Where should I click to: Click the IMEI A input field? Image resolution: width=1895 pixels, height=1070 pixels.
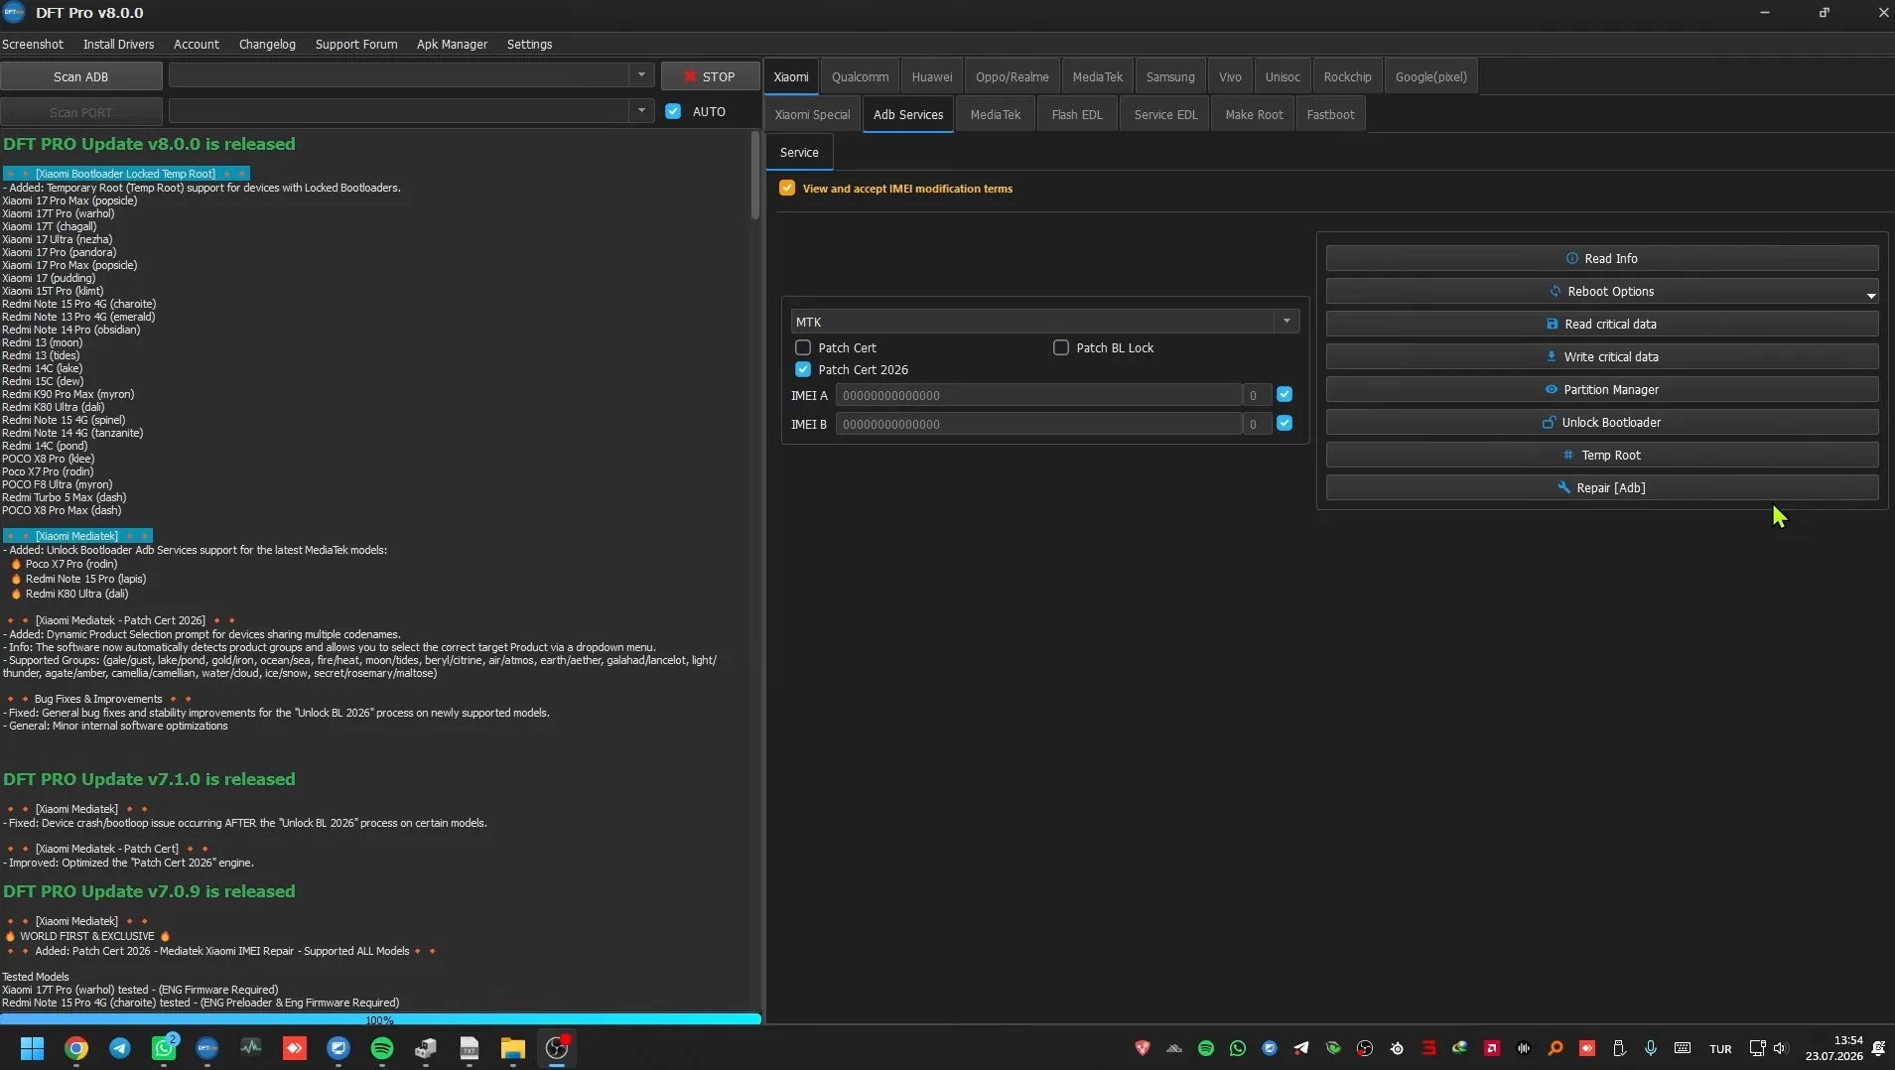[1038, 395]
